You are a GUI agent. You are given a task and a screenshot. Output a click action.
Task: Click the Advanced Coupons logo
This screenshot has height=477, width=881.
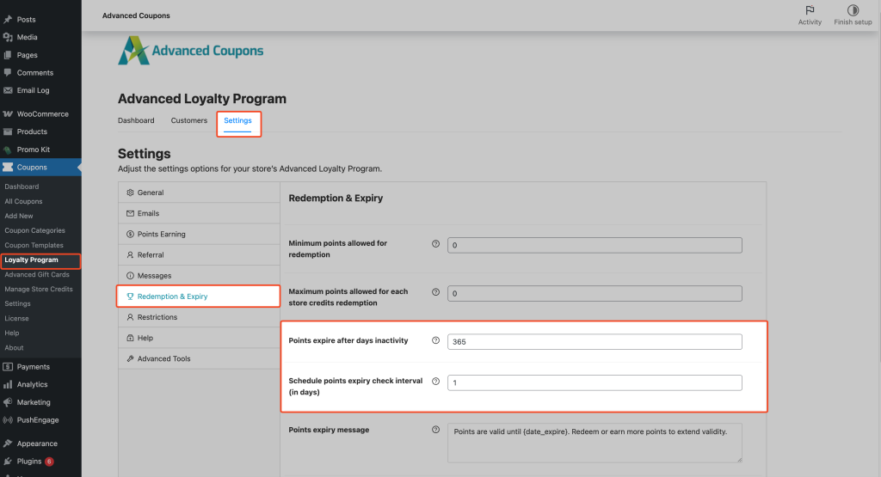[190, 51]
